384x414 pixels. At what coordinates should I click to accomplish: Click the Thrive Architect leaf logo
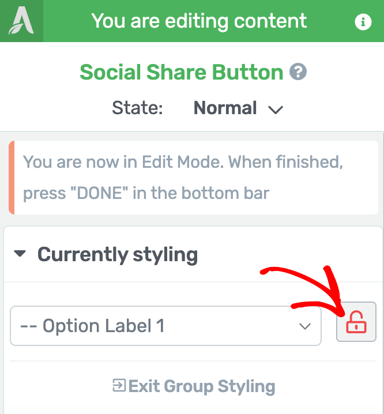[21, 21]
